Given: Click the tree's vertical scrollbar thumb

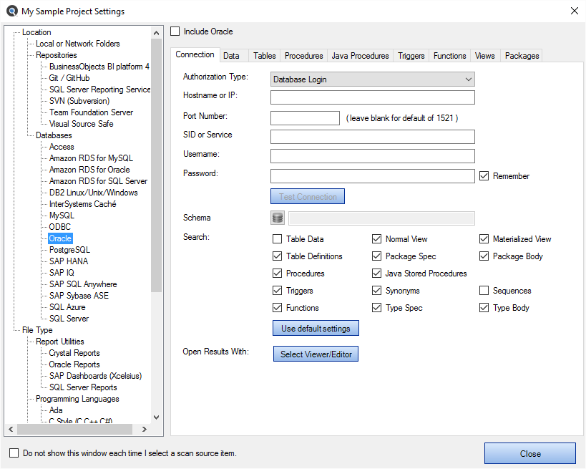Looking at the screenshot, I should click(157, 165).
